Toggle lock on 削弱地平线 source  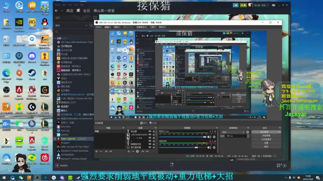click(154, 144)
